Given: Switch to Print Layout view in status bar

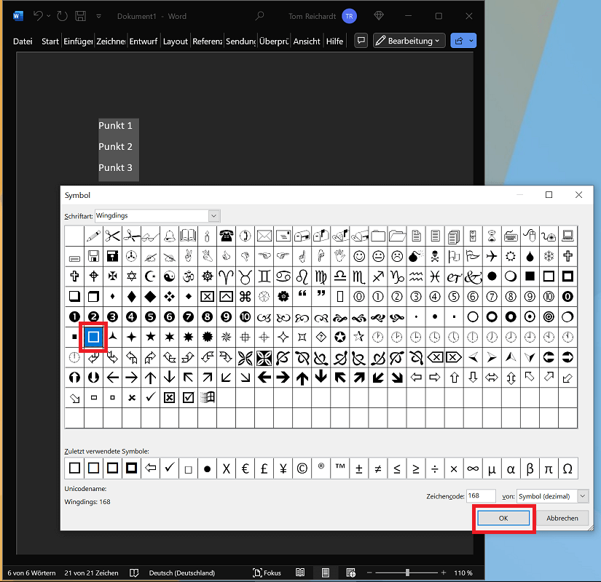Looking at the screenshot, I should pos(326,573).
